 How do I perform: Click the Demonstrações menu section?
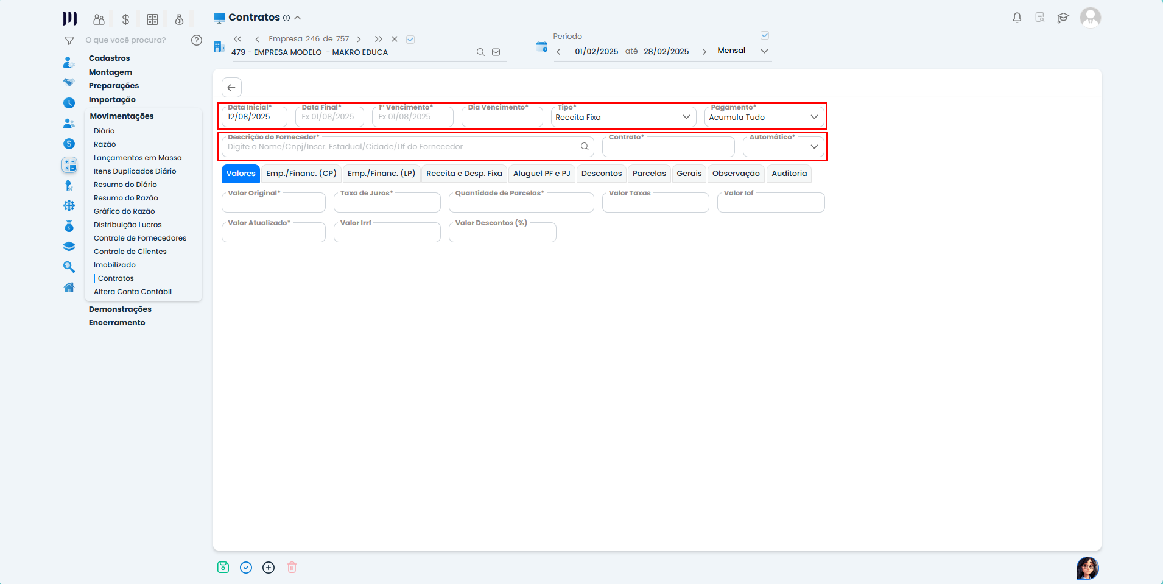(120, 309)
